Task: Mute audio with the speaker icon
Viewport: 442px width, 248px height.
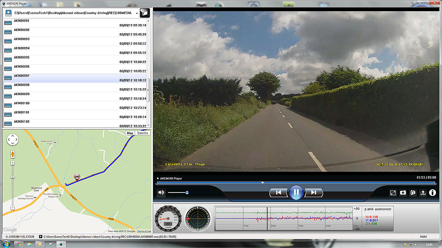Action: click(x=161, y=192)
